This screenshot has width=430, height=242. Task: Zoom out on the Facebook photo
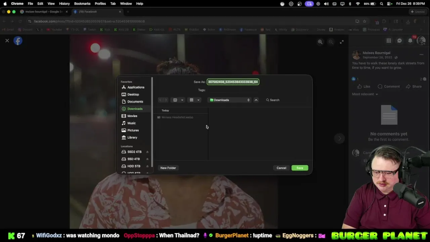[331, 42]
